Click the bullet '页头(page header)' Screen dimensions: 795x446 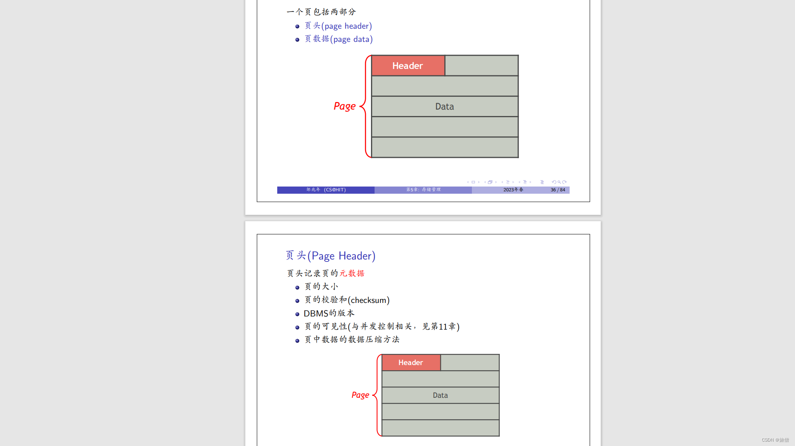pyautogui.click(x=338, y=26)
